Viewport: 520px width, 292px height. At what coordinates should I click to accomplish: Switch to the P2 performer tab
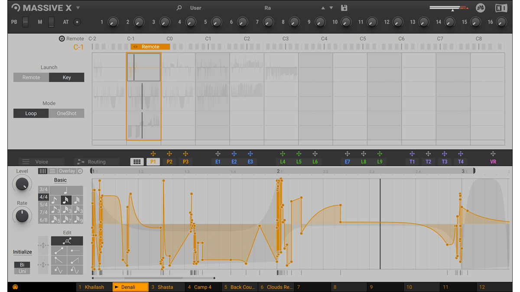pos(169,162)
